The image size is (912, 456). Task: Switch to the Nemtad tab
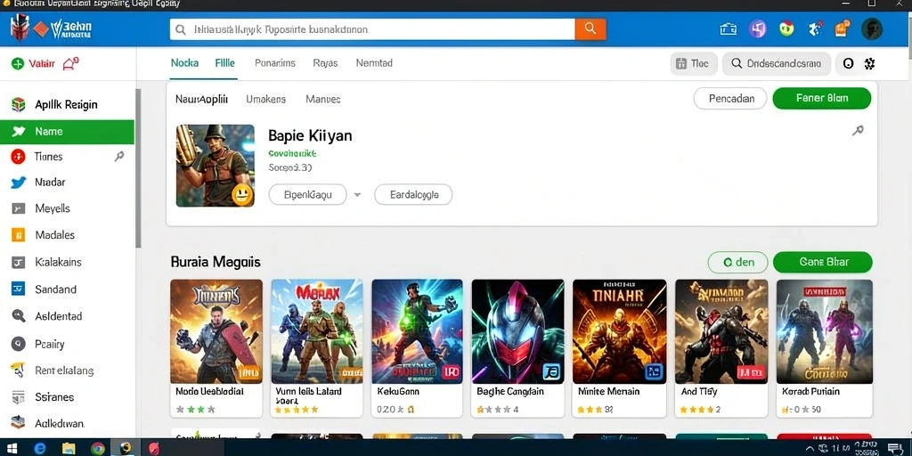[x=374, y=63]
